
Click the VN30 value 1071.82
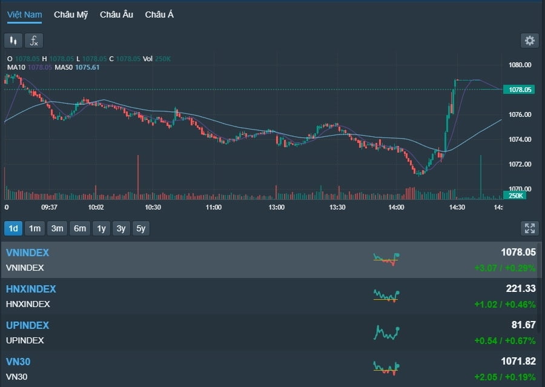(x=518, y=362)
